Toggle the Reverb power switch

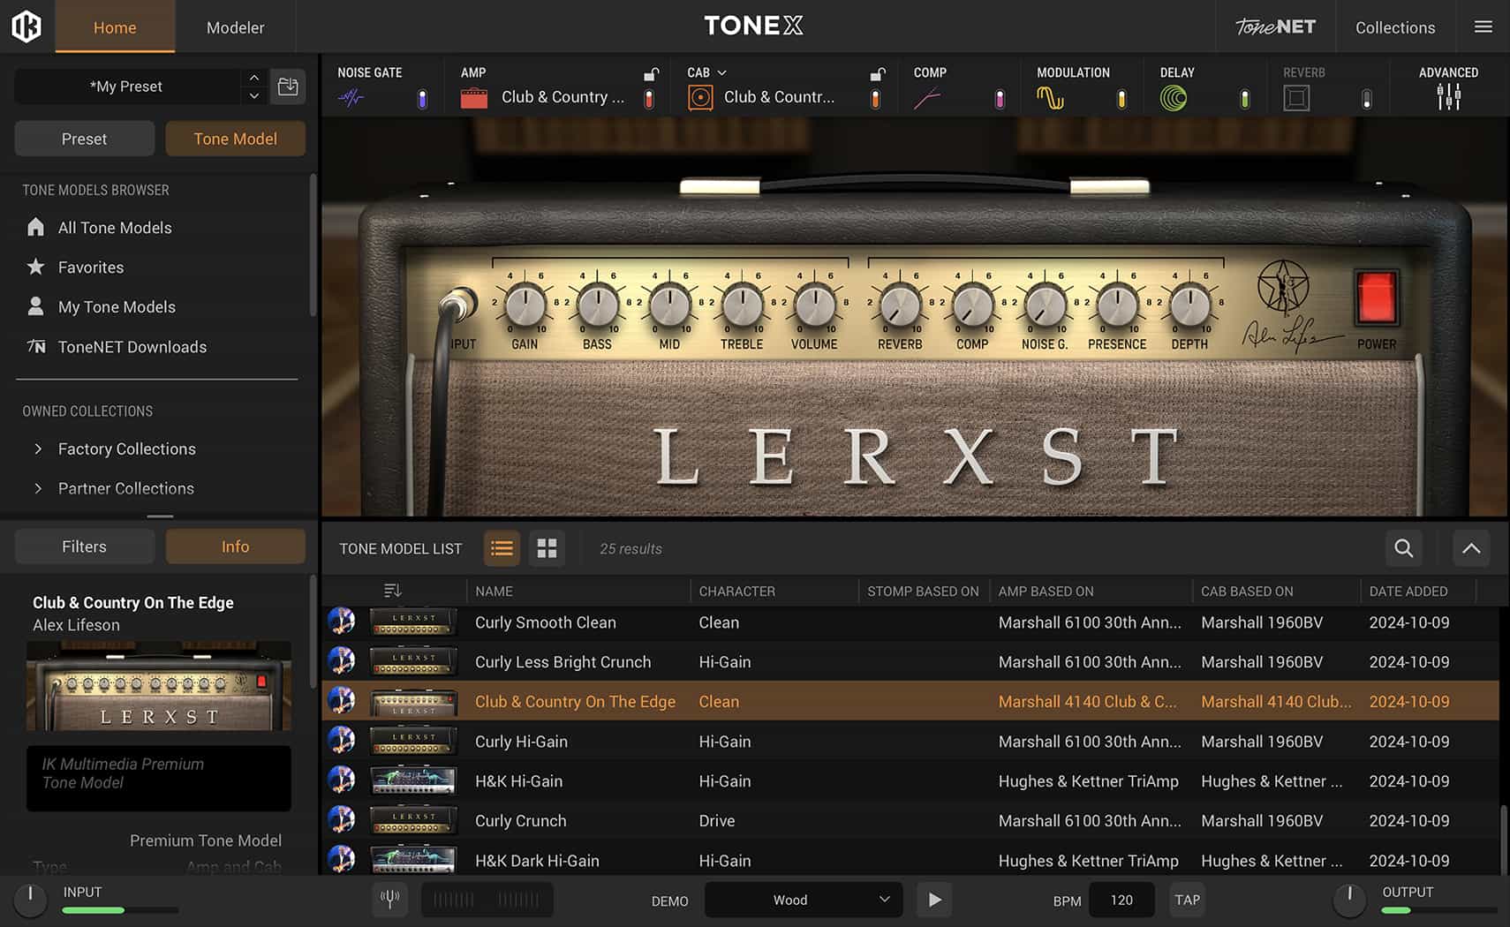point(1366,99)
